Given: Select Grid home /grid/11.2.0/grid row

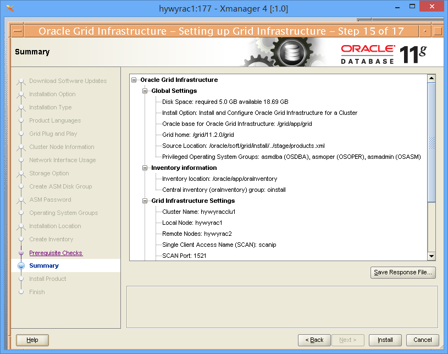Looking at the screenshot, I should coord(198,135).
